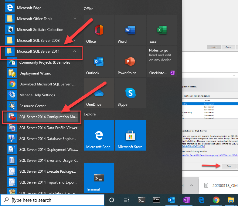Open SQL Server 2014 Data Profile Viewer

pyautogui.click(x=42, y=128)
